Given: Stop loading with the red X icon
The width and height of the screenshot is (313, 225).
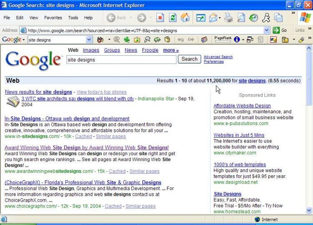Looking at the screenshot, I should pos(160,18).
